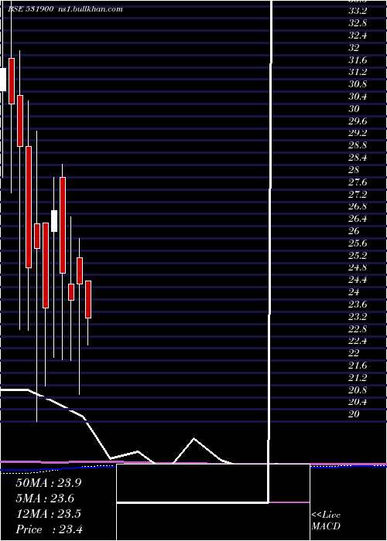
Task: Click the 26.4 price axis label
Action: pyautogui.click(x=358, y=219)
